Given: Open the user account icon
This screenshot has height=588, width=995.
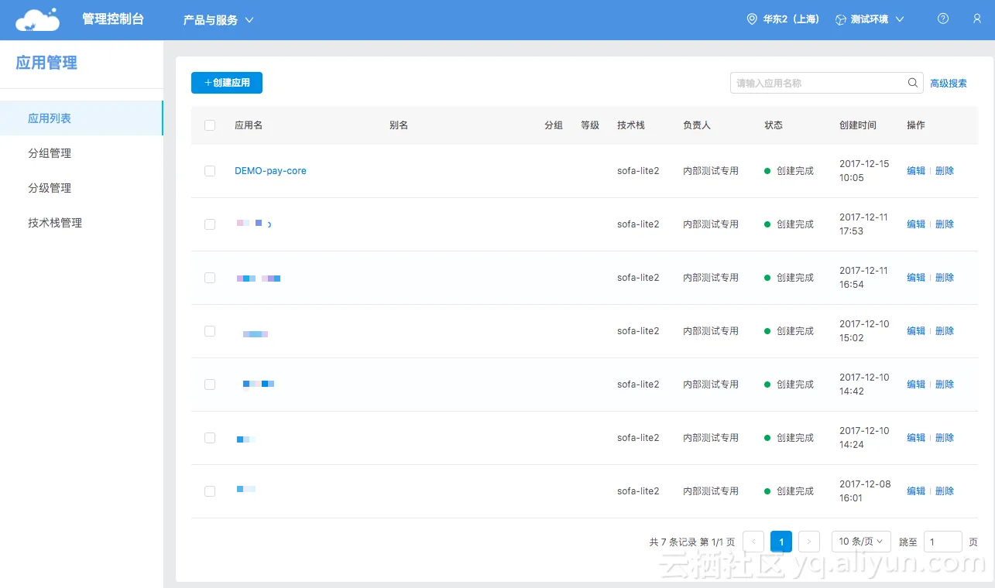Looking at the screenshot, I should click(x=977, y=19).
